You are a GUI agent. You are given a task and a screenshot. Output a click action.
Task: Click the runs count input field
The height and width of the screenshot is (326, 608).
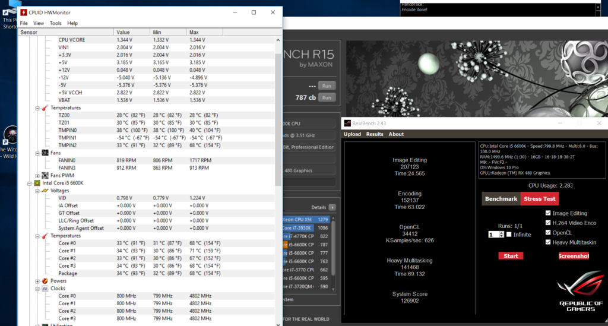[493, 235]
